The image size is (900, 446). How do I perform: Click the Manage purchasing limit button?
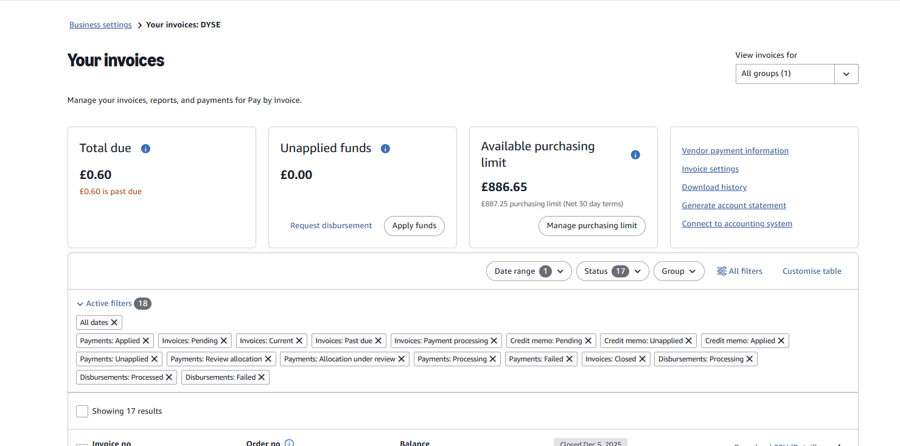click(591, 226)
